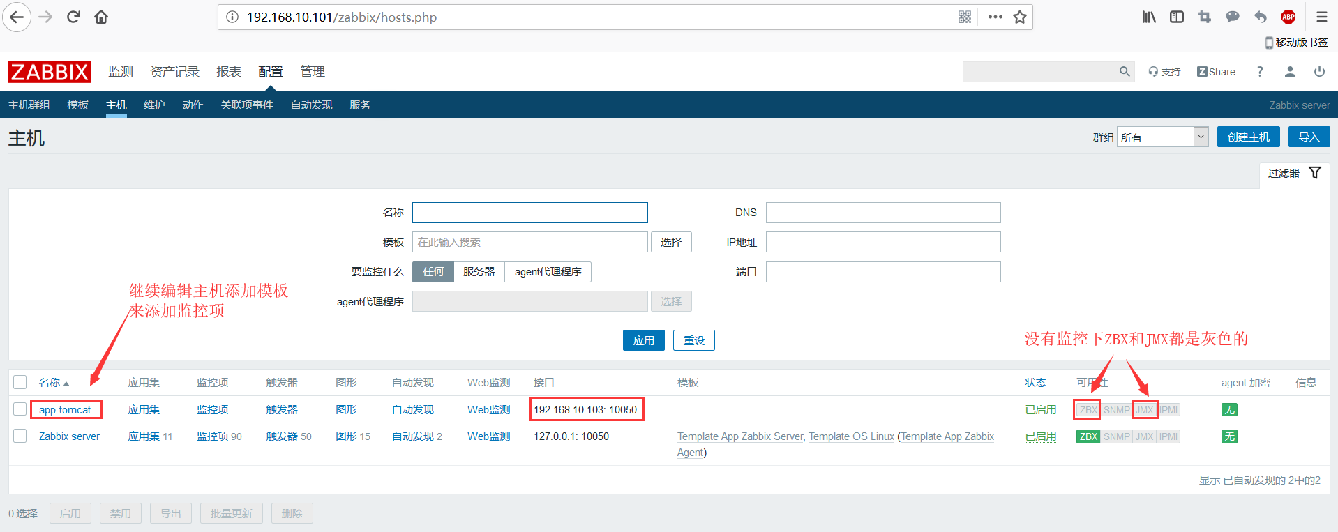Reload the page with the refresh icon
This screenshot has width=1338, height=532.
[x=73, y=17]
